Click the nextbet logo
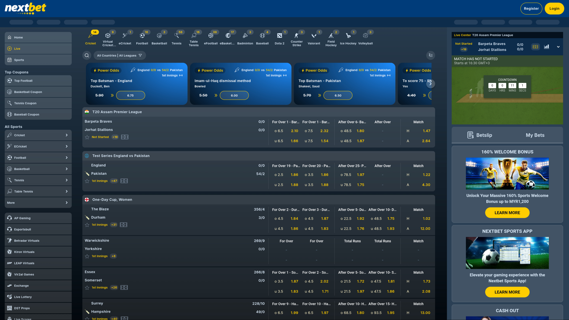Viewport: 569px width, 320px height. 25,9
